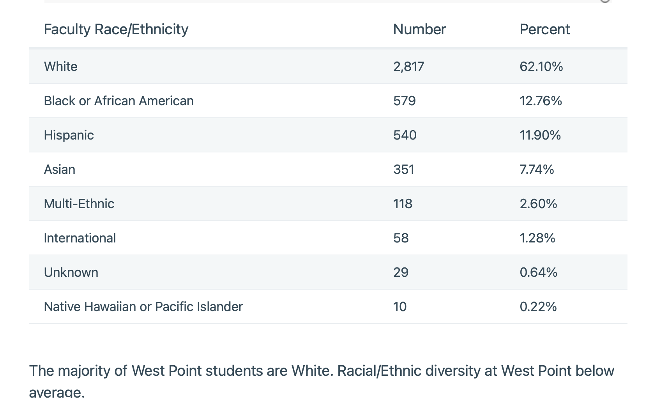Click the International row label

[80, 238]
